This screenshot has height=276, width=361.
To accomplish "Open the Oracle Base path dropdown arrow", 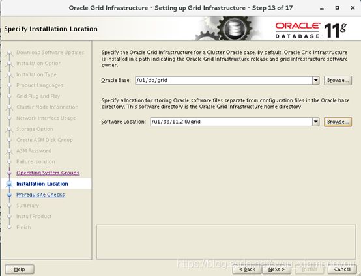I will 315,81.
